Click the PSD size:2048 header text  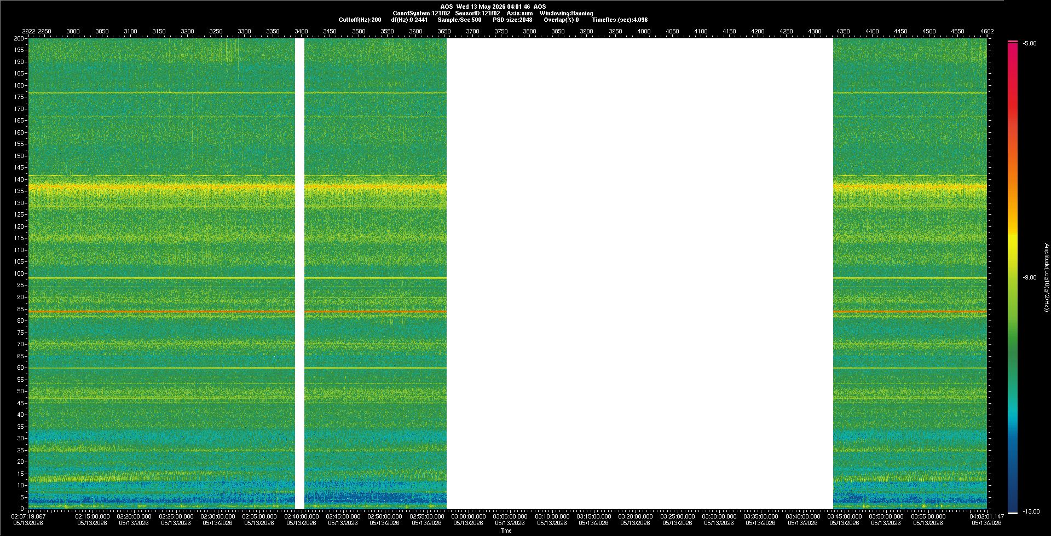point(512,20)
